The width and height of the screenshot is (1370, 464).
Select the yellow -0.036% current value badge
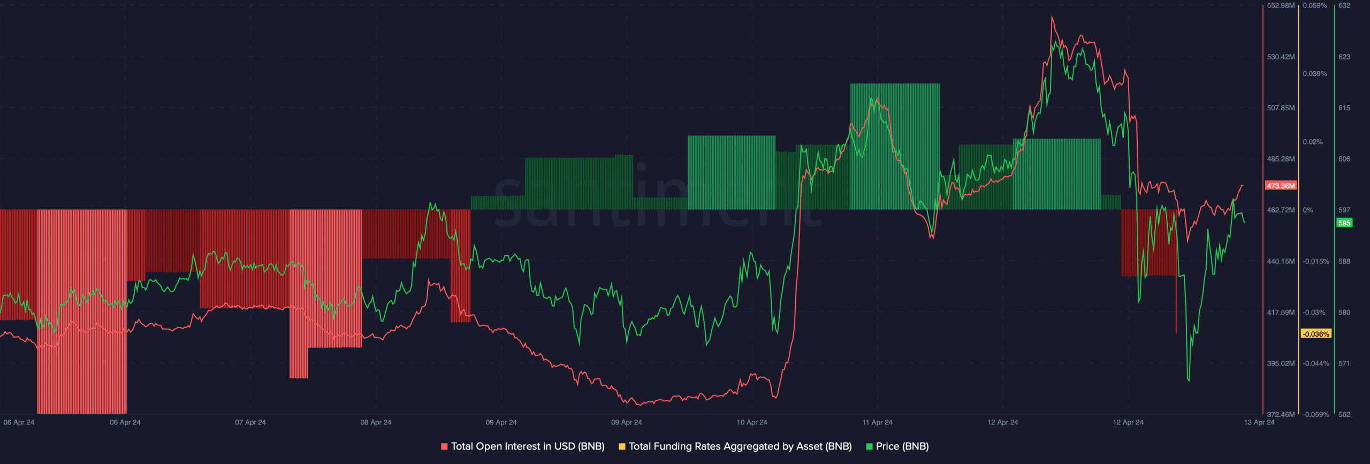coord(1316,334)
